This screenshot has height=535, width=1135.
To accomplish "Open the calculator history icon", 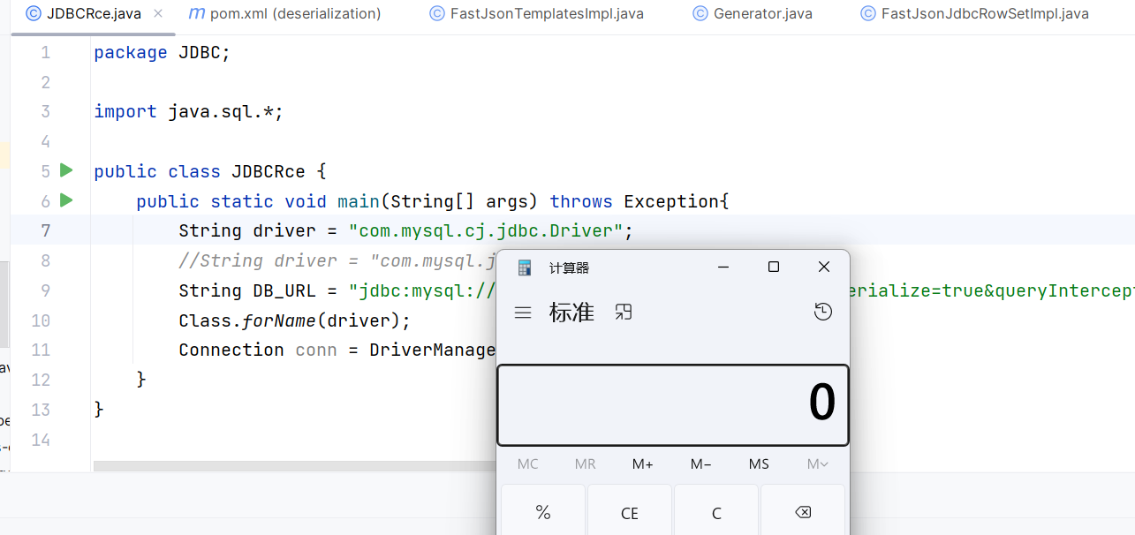I will 822,312.
